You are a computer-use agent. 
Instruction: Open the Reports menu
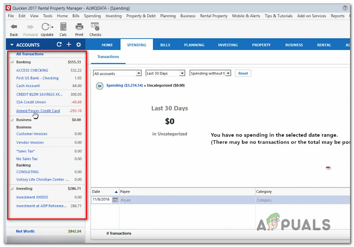[338, 16]
